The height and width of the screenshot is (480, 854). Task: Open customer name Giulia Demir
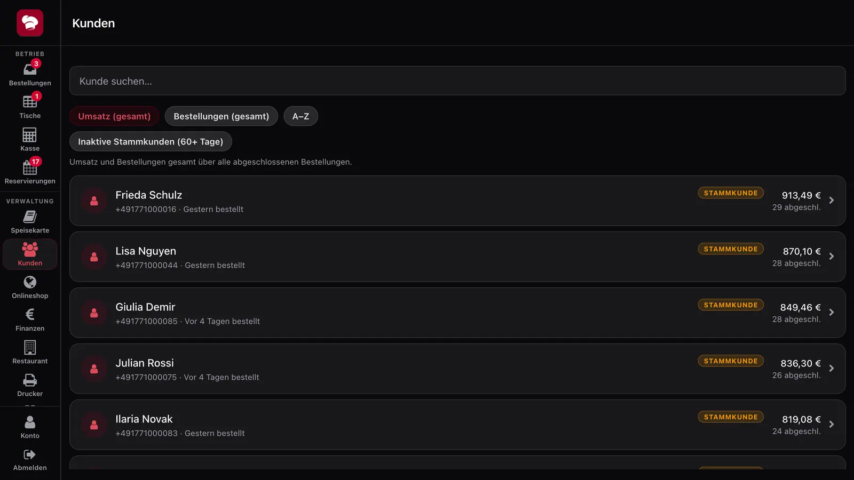(x=145, y=307)
